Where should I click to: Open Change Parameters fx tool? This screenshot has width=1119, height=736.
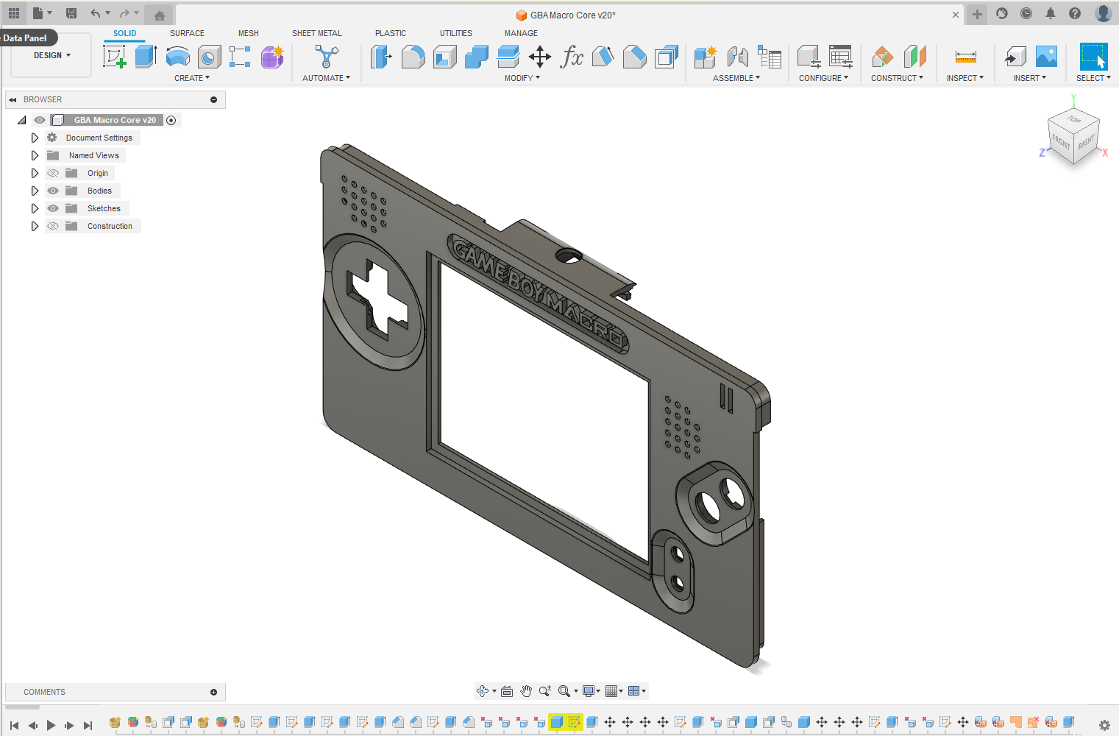[x=572, y=57]
